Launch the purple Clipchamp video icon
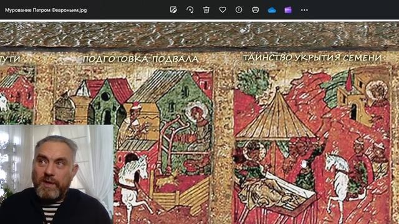The width and height of the screenshot is (399, 224). (x=288, y=10)
